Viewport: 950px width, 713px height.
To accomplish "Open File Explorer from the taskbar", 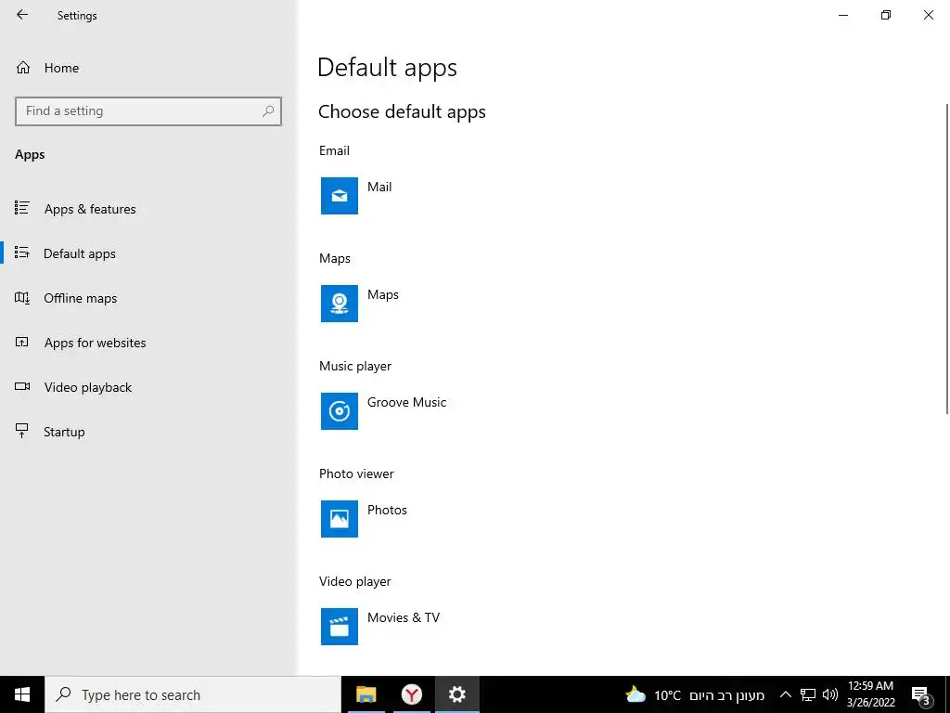I will 366,694.
